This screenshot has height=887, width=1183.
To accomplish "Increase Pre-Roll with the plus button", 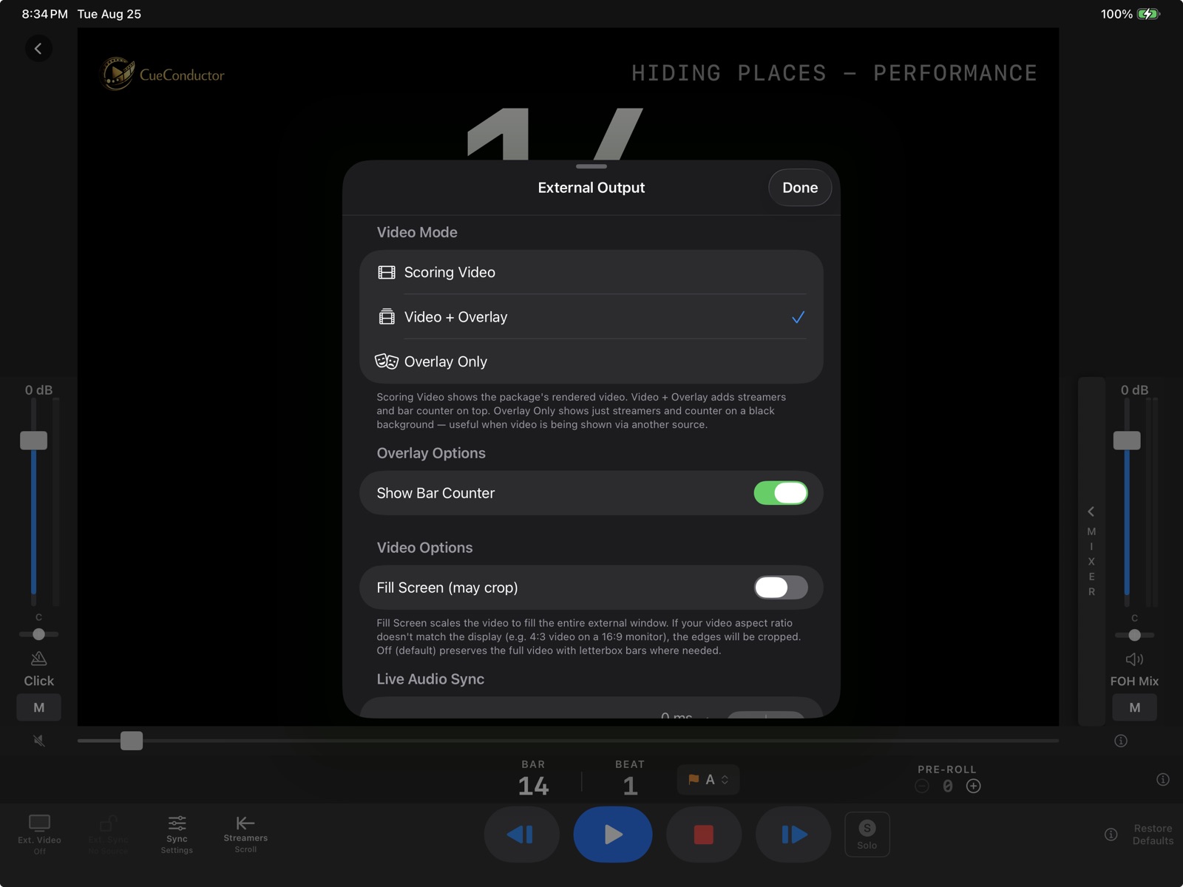I will point(974,786).
